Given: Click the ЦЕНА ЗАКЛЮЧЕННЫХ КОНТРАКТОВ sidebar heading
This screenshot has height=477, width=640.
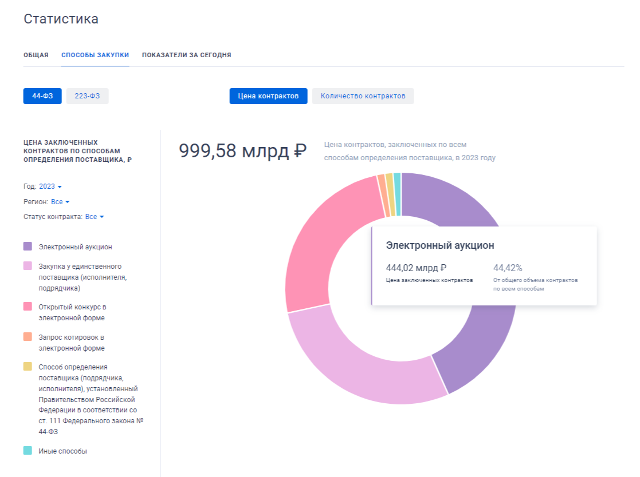Looking at the screenshot, I should [77, 151].
